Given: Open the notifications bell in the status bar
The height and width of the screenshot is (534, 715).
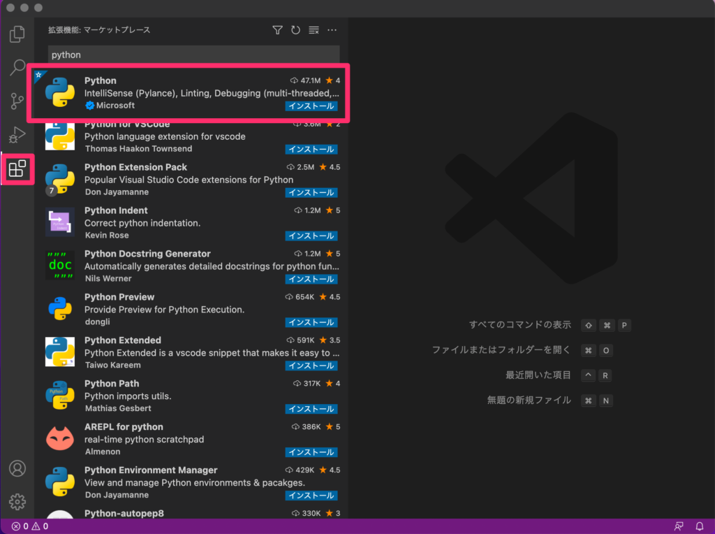Looking at the screenshot, I should [x=700, y=526].
